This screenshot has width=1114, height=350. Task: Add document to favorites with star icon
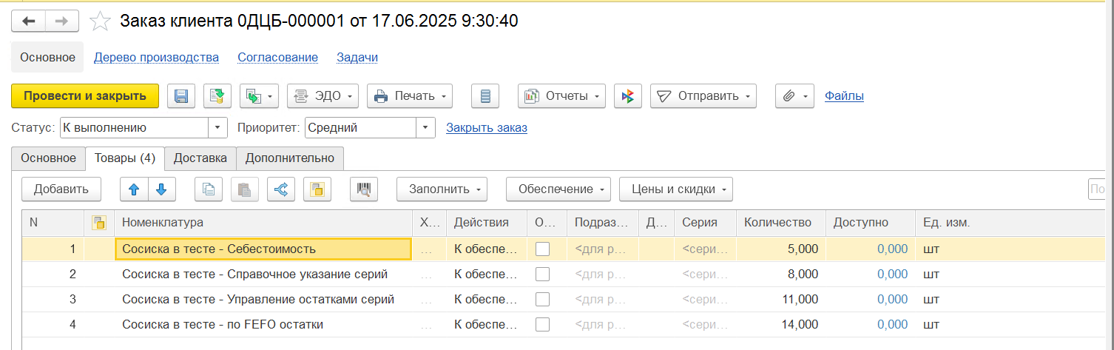(100, 21)
